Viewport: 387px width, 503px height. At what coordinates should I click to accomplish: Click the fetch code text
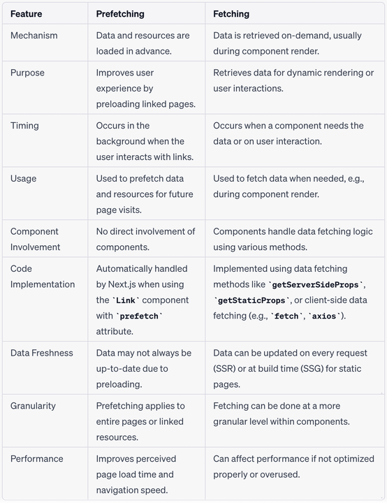[286, 316]
